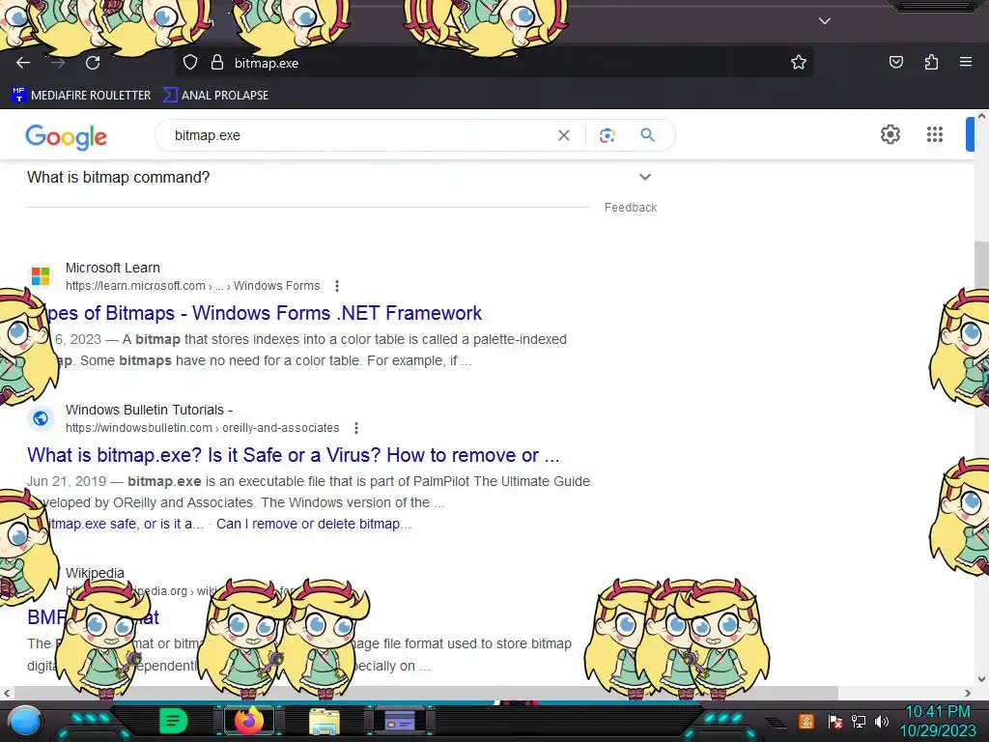Image resolution: width=989 pixels, height=742 pixels.
Task: Open 'What is bitmap.exe? Is it Safe or a Virus?' result
Action: coord(294,455)
